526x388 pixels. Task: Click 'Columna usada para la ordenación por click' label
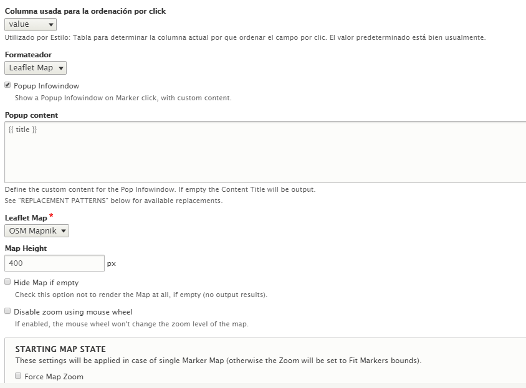click(x=85, y=11)
